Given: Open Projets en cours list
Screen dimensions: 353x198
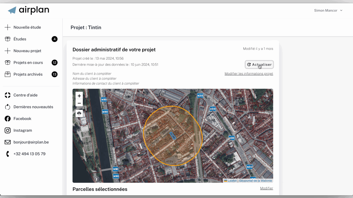Looking at the screenshot, I should coord(28,62).
